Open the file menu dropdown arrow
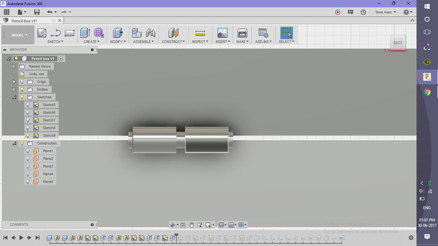The height and width of the screenshot is (246, 438). click(24, 12)
